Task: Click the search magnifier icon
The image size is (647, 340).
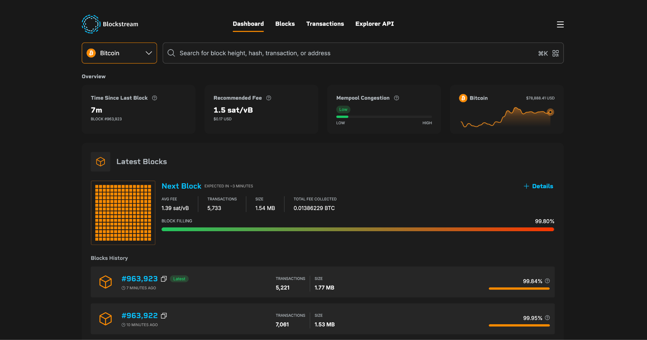Action: (171, 53)
